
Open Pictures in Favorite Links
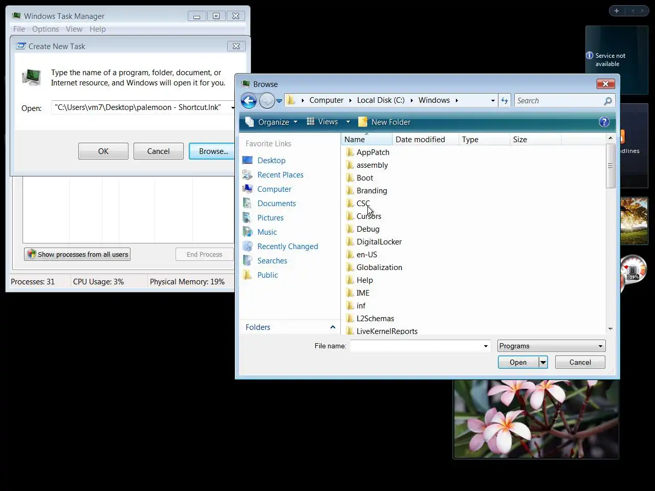(270, 218)
